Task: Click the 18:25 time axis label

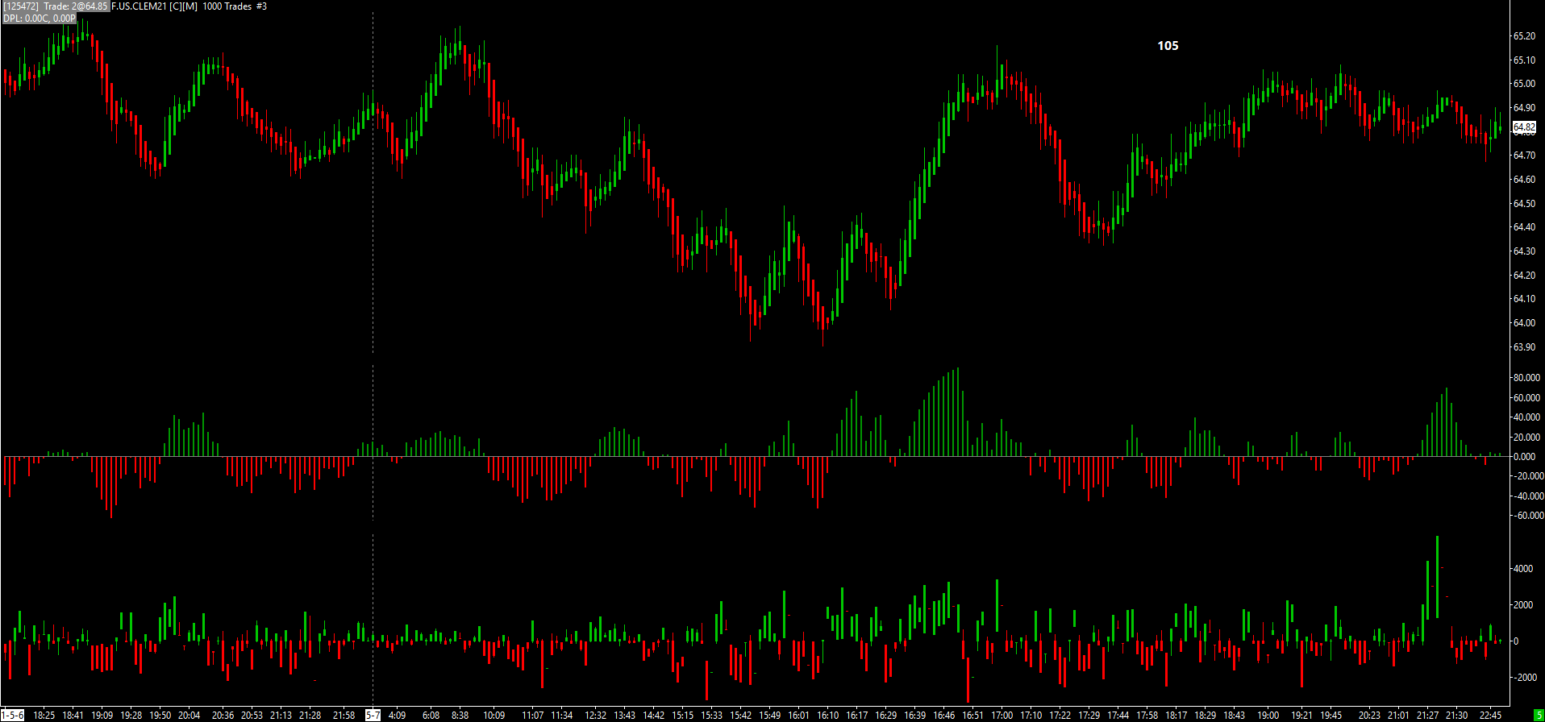Action: 44,716
